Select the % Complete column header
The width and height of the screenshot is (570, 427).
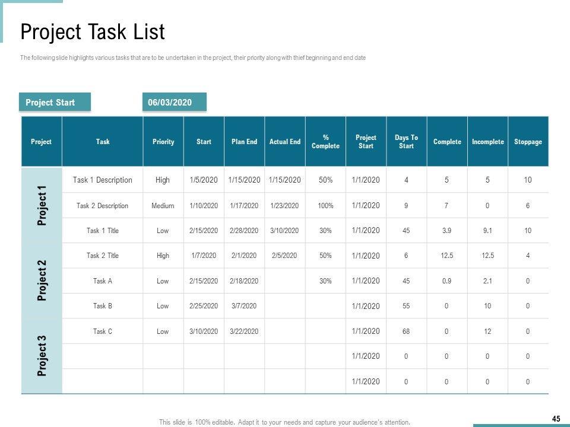pos(325,142)
